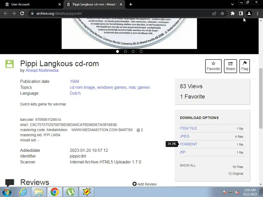Select the first carousel image dot
The image size is (263, 197).
pos(117,51)
